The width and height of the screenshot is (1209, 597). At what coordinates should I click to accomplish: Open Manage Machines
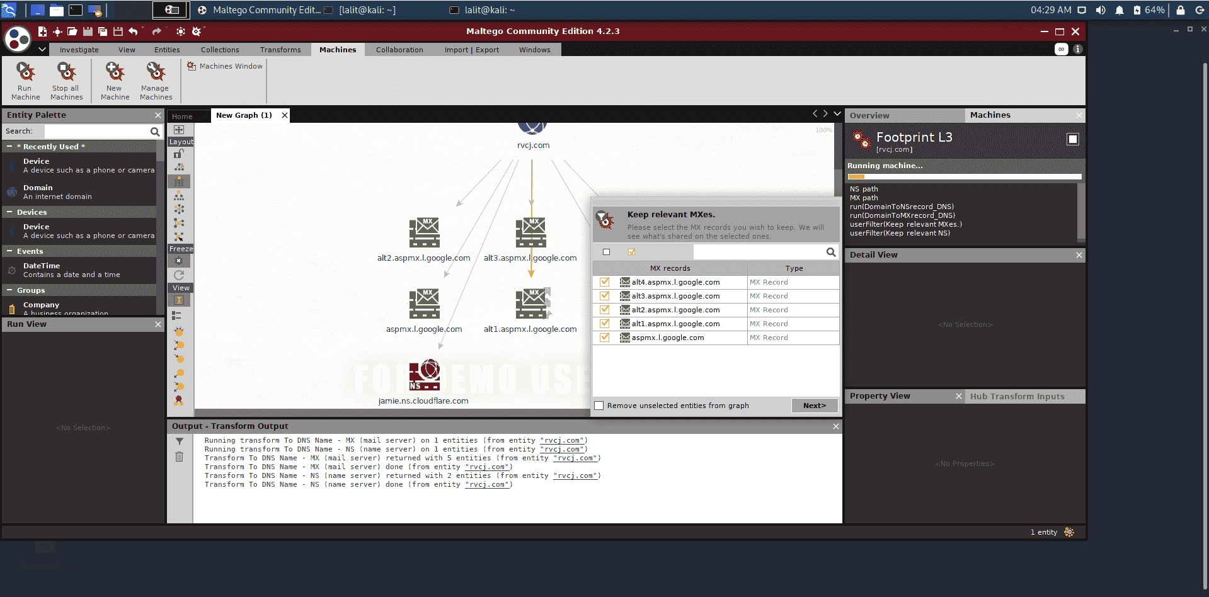(156, 81)
